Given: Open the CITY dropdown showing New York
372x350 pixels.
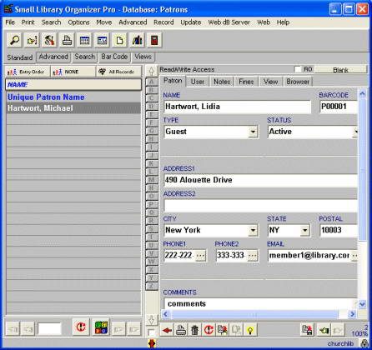Looking at the screenshot, I should 253,230.
